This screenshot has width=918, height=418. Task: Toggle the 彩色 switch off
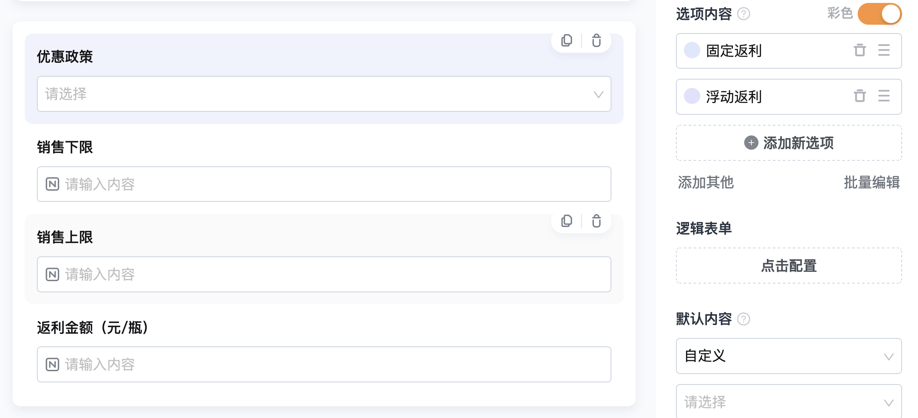pos(879,14)
